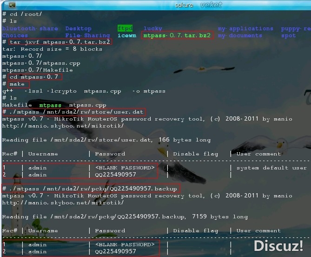The image size is (311, 257).
Task: Select the 'mtpass-0.7/Makefile' extracted line
Action: point(38,70)
